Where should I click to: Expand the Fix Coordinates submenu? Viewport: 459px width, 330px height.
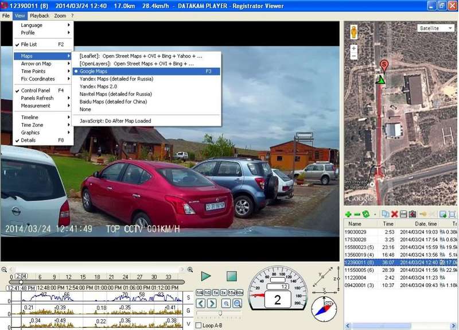(43, 79)
